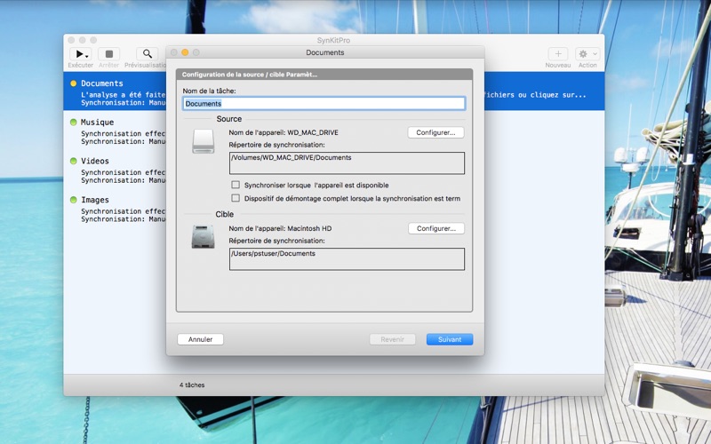Screen dimensions: 711x444
Task: Click the green status dot beside Musique
Action: pyautogui.click(x=74, y=122)
